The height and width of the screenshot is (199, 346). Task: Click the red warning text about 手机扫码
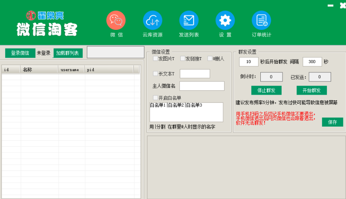point(276,118)
